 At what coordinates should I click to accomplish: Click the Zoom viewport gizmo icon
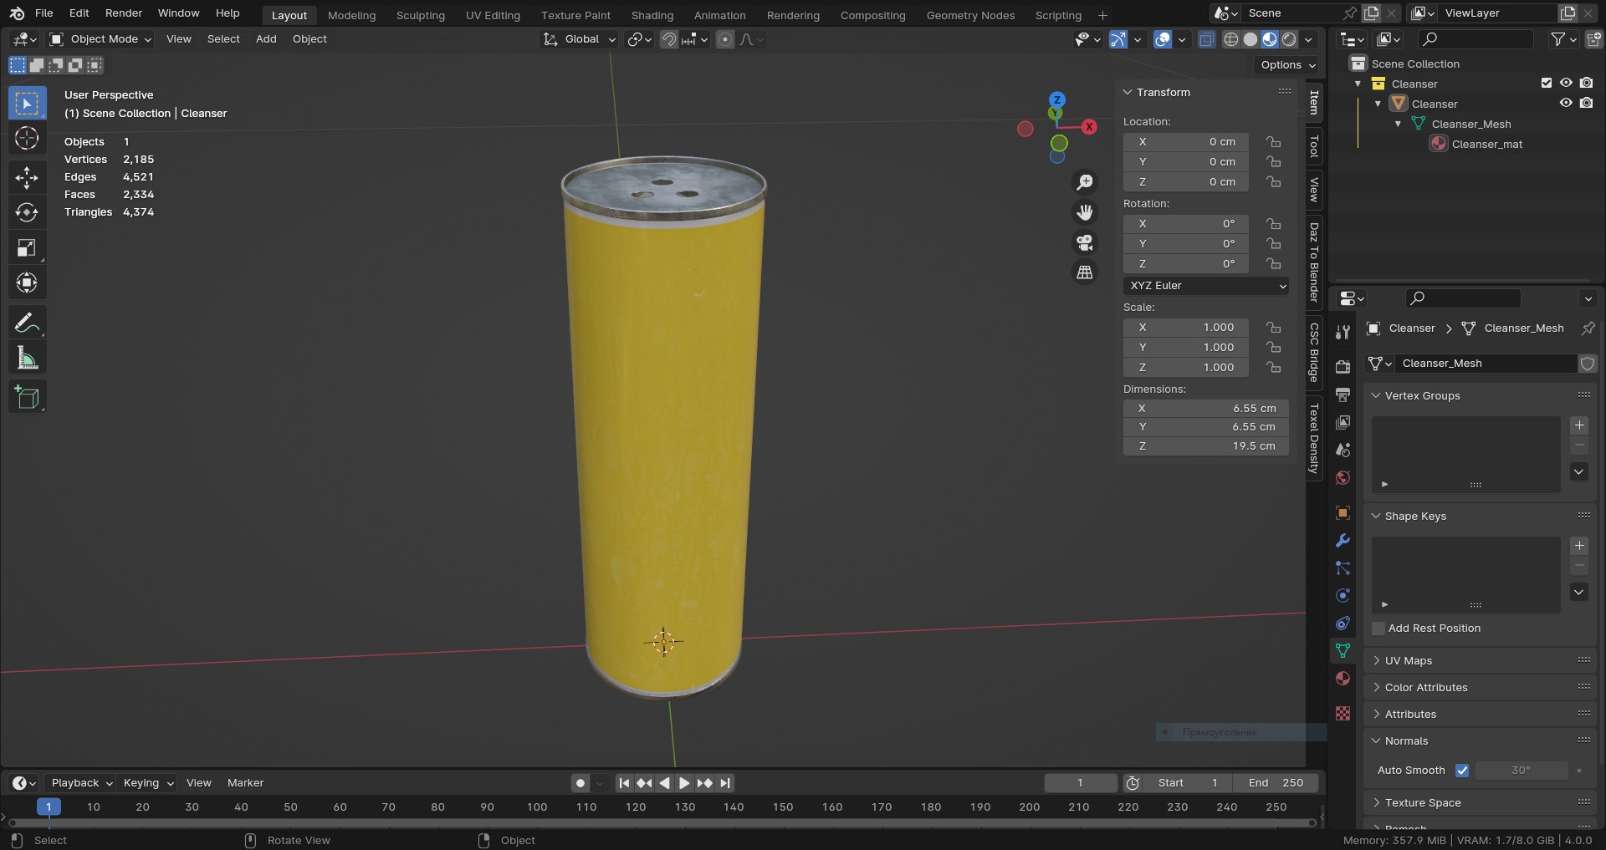1085,182
